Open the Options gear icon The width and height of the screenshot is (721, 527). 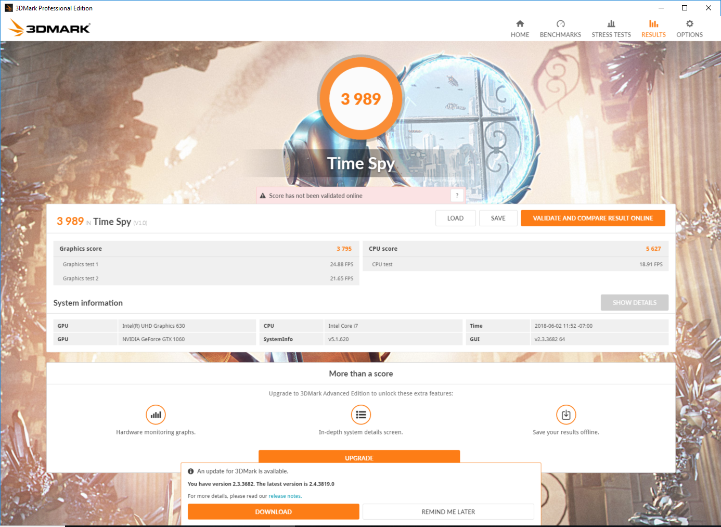[x=690, y=24]
